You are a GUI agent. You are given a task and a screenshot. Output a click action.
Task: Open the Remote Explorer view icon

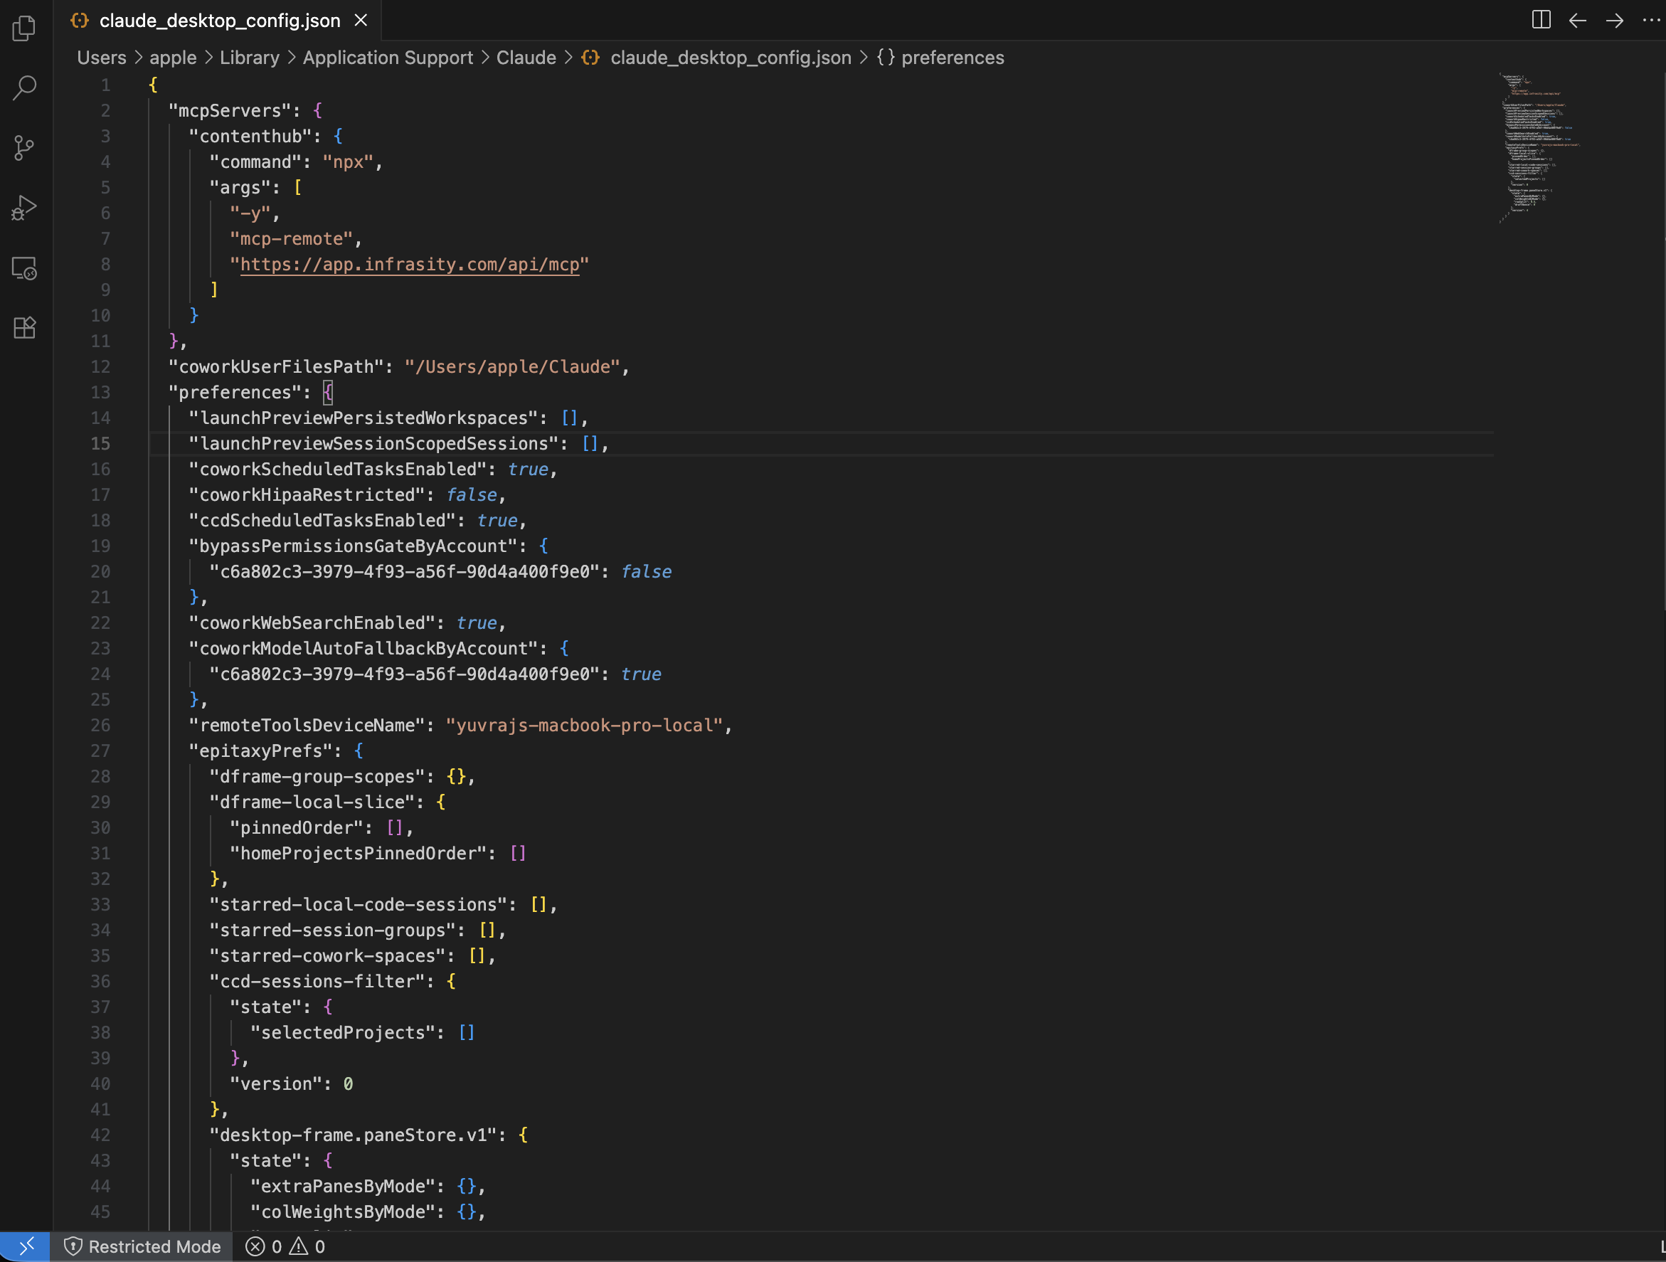tap(24, 268)
